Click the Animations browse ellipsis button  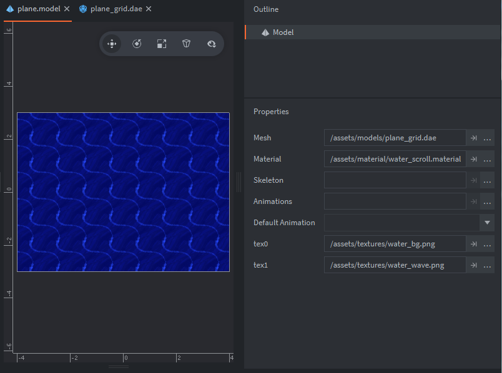click(488, 201)
